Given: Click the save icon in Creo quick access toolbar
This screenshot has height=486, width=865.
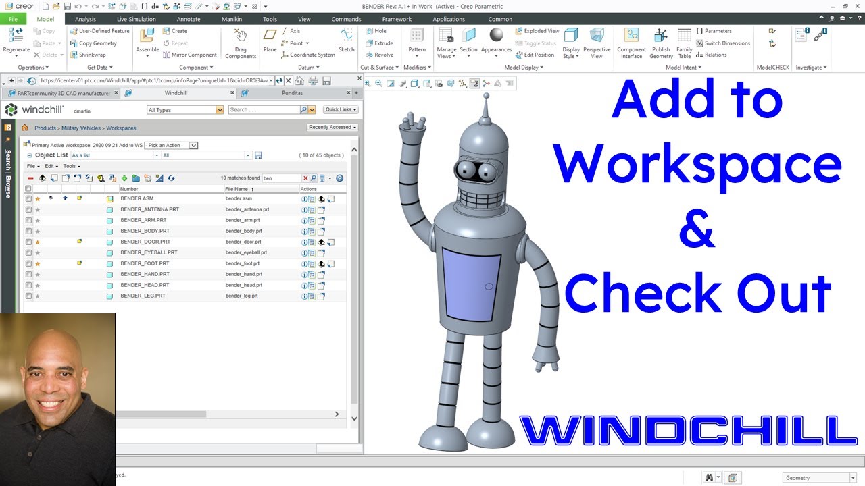Looking at the screenshot, I should point(67,6).
